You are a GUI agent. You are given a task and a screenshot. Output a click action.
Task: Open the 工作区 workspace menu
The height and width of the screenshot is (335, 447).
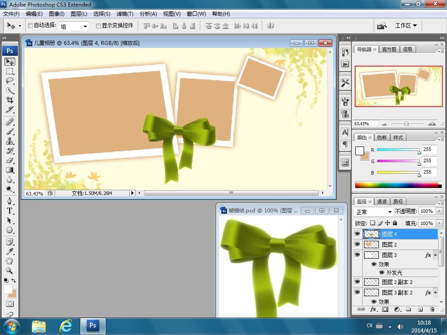(x=406, y=26)
